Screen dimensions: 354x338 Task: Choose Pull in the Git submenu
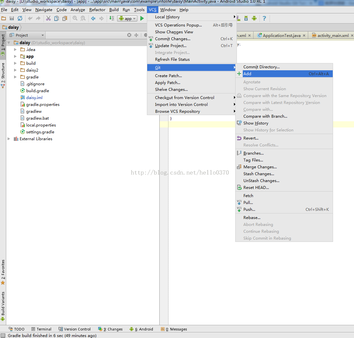tap(284, 203)
